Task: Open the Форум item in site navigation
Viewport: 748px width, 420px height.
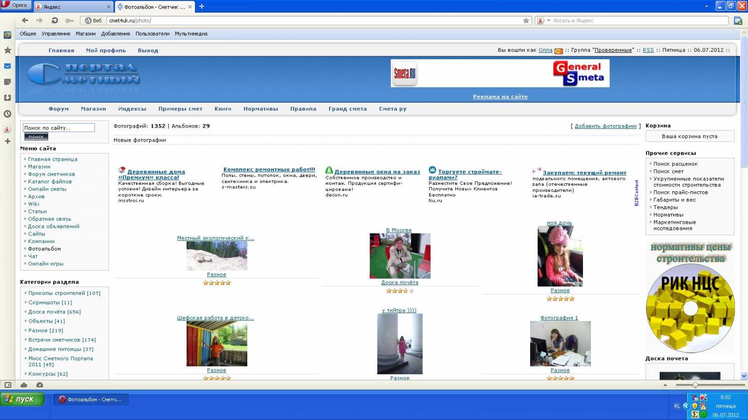Action: (x=58, y=109)
